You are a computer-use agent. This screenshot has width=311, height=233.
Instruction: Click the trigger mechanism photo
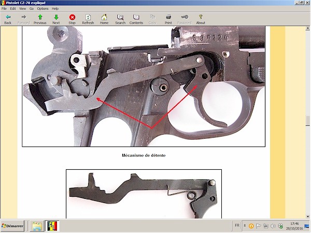point(144,86)
